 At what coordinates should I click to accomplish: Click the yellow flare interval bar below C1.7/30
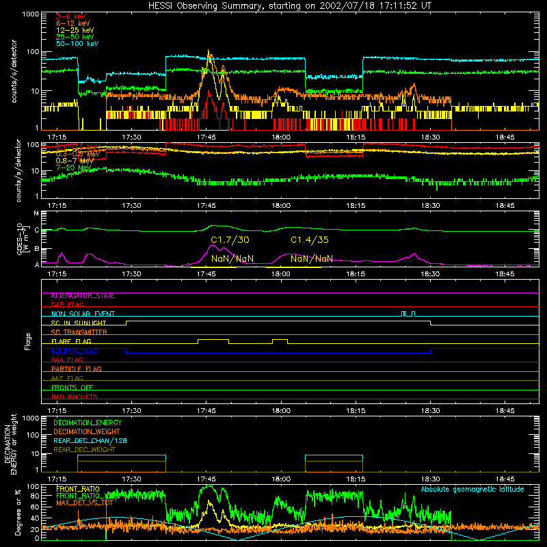coord(213,267)
